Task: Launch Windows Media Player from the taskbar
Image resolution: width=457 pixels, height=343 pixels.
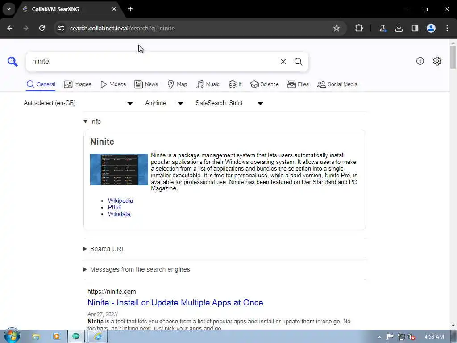Action: pos(57,337)
